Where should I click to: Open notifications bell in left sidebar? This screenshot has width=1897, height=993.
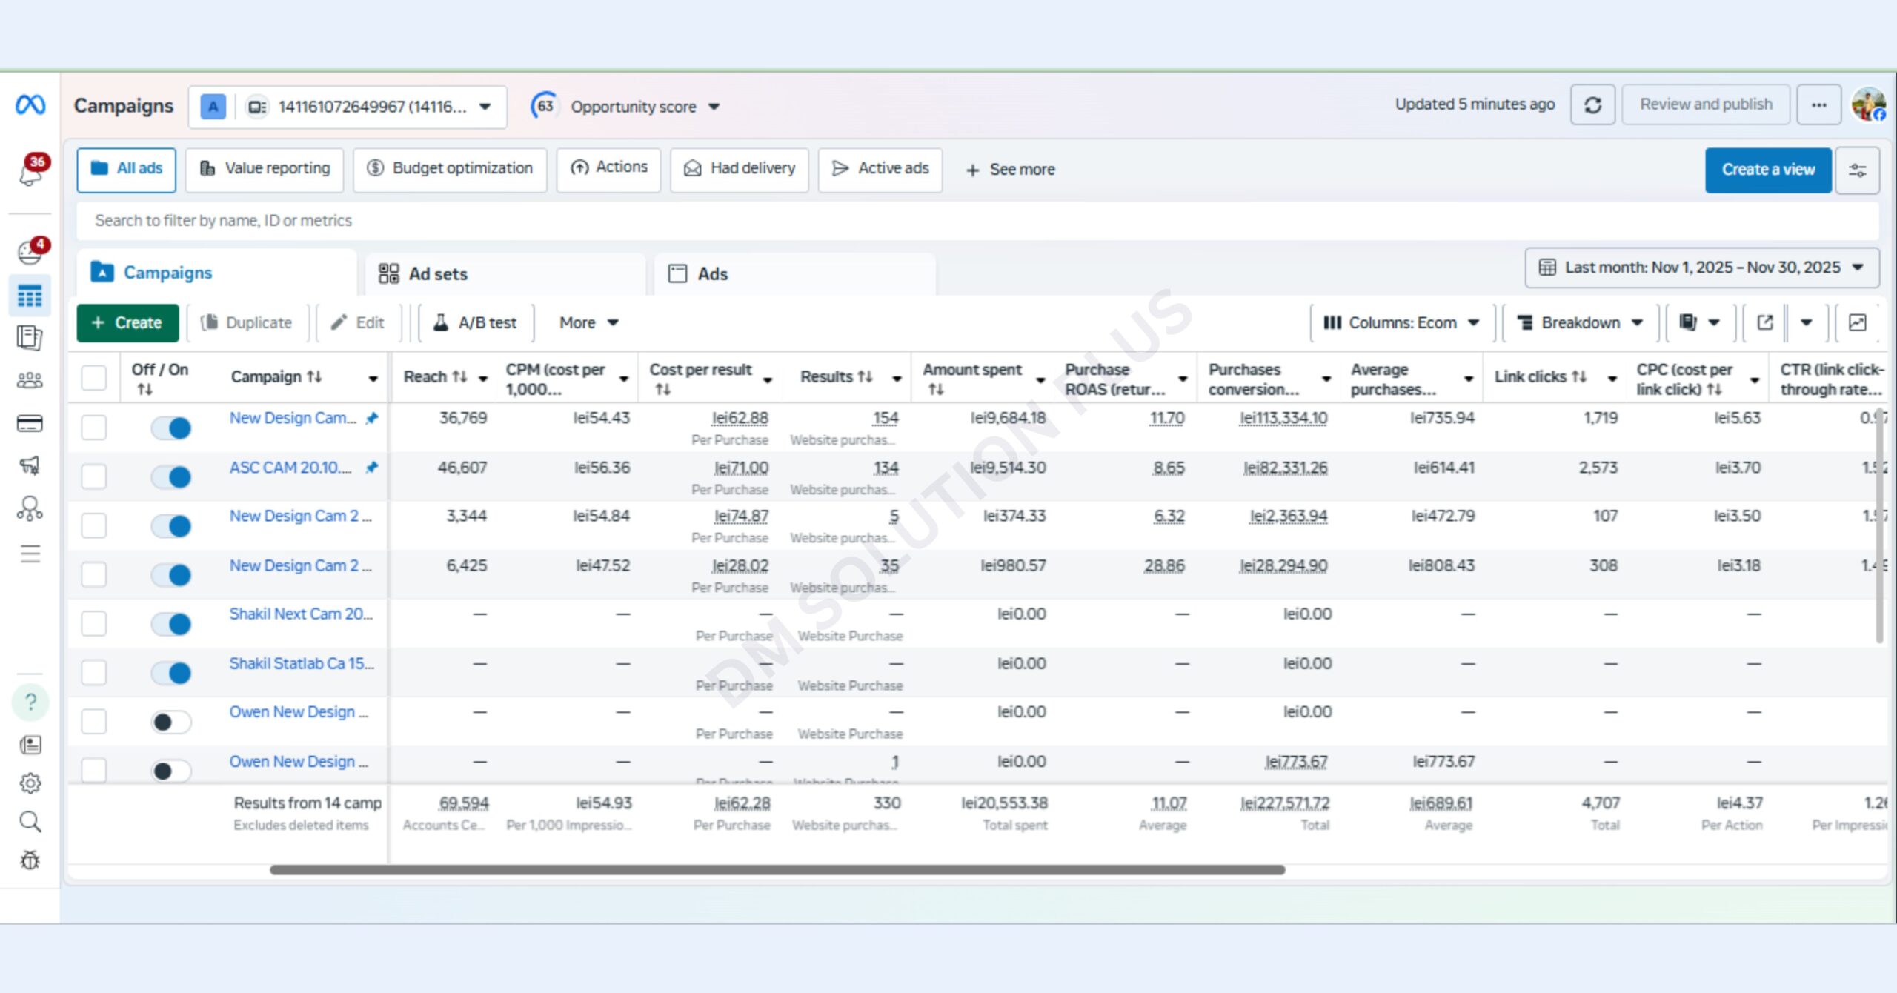point(30,172)
